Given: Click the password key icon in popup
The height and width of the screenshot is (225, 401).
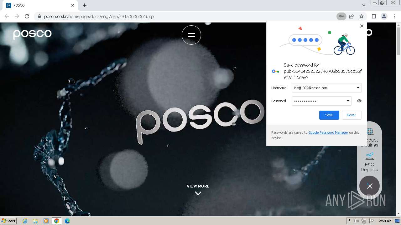Looking at the screenshot, I should pos(275,71).
